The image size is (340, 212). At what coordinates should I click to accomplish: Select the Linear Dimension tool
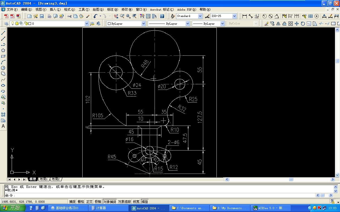point(245,16)
